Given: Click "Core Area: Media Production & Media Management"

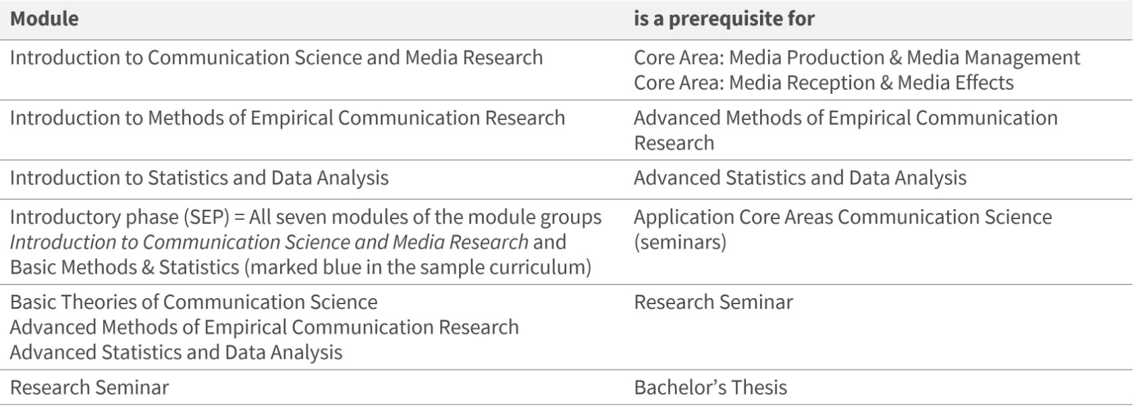Looking at the screenshot, I should tap(857, 58).
